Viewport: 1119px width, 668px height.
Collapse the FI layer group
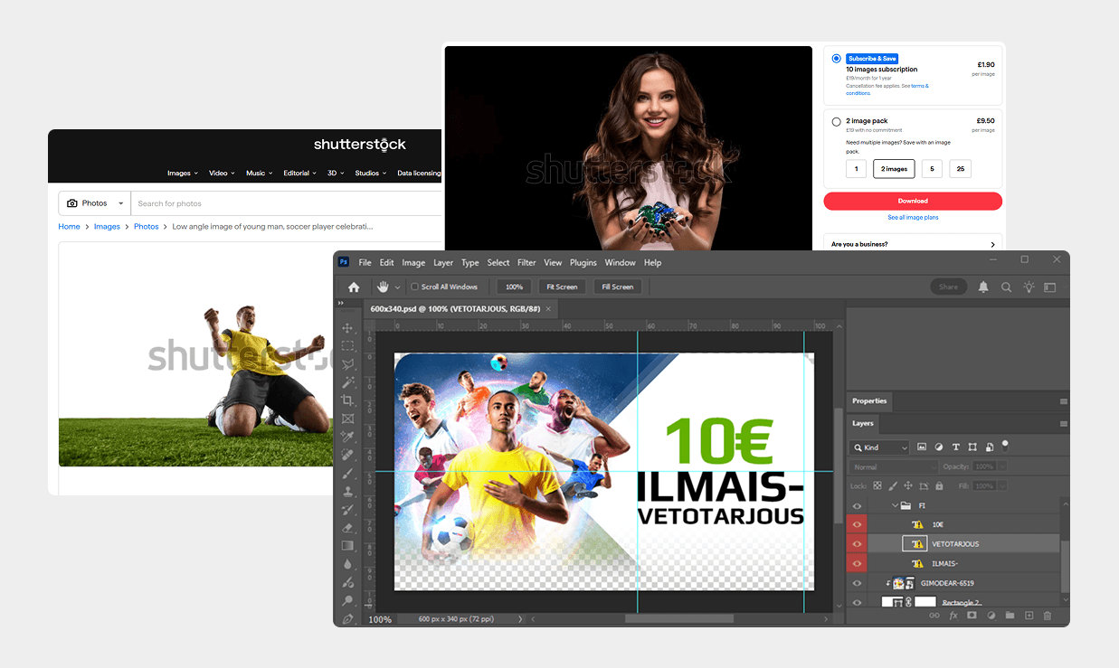coord(895,505)
